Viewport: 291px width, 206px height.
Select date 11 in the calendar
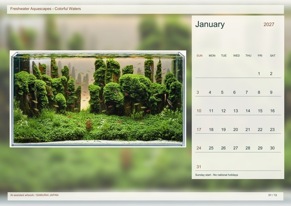(x=211, y=111)
